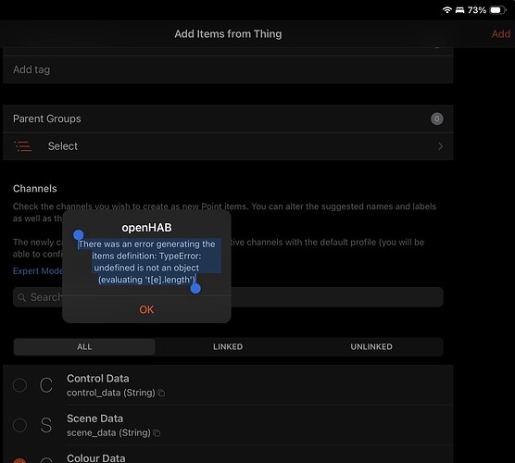Expand the Select parent groups row

click(228, 146)
